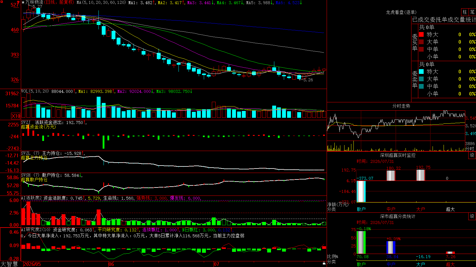Click the teal 中单 sell-order swatch
Viewport: 476px width, 267px height.
tap(421, 86)
